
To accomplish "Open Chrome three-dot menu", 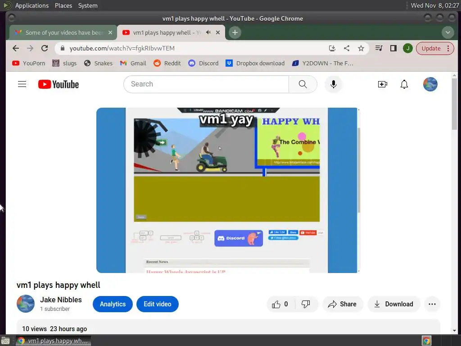I will (448, 48).
